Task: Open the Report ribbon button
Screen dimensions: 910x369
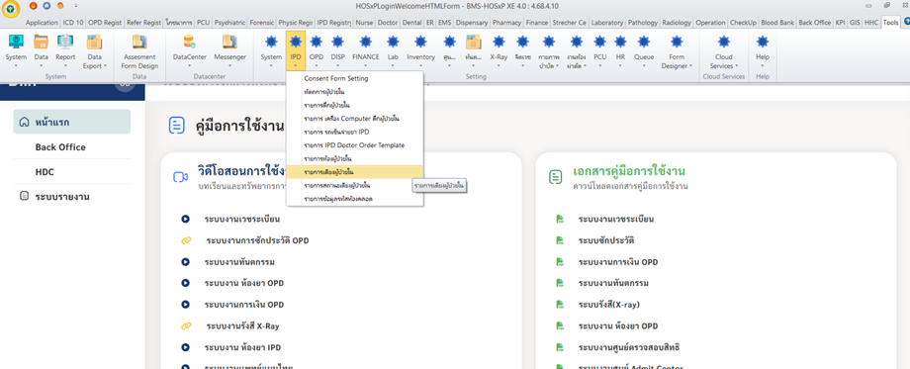Action: tap(65, 50)
